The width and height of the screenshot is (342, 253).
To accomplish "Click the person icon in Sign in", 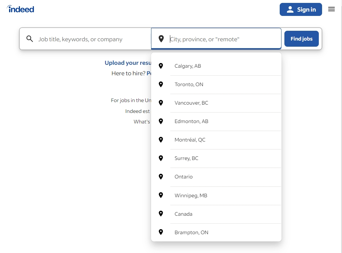I will [x=290, y=10].
